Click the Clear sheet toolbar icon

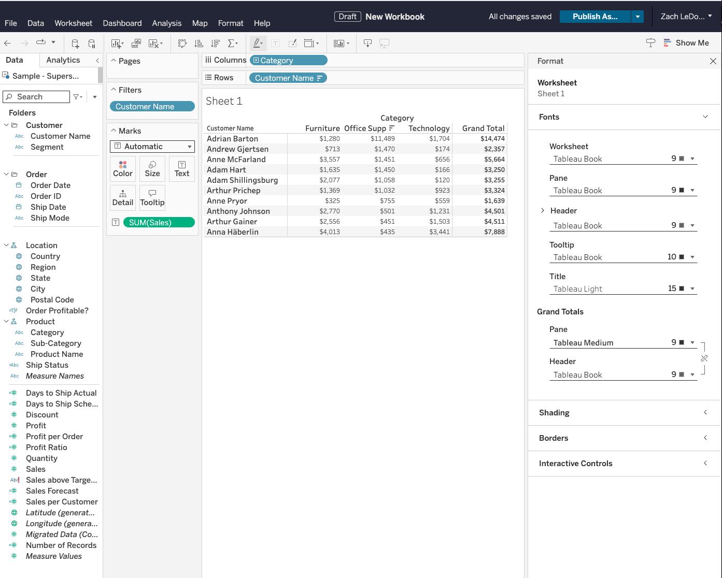[154, 43]
